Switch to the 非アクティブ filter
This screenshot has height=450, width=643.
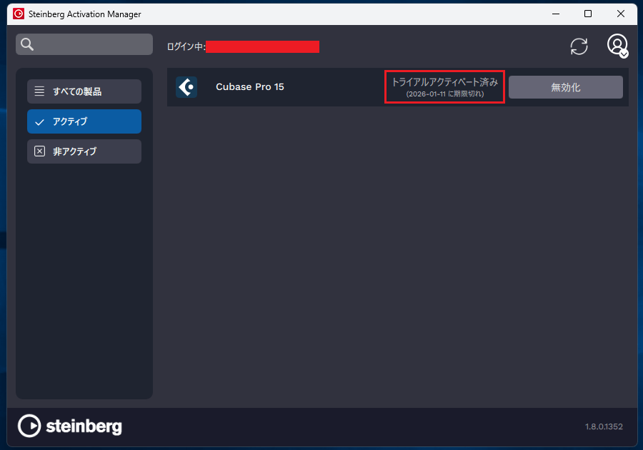(x=84, y=151)
